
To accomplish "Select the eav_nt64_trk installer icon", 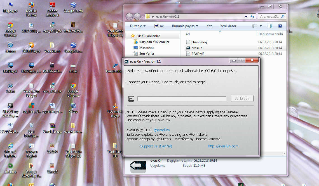I will click(x=52, y=88).
